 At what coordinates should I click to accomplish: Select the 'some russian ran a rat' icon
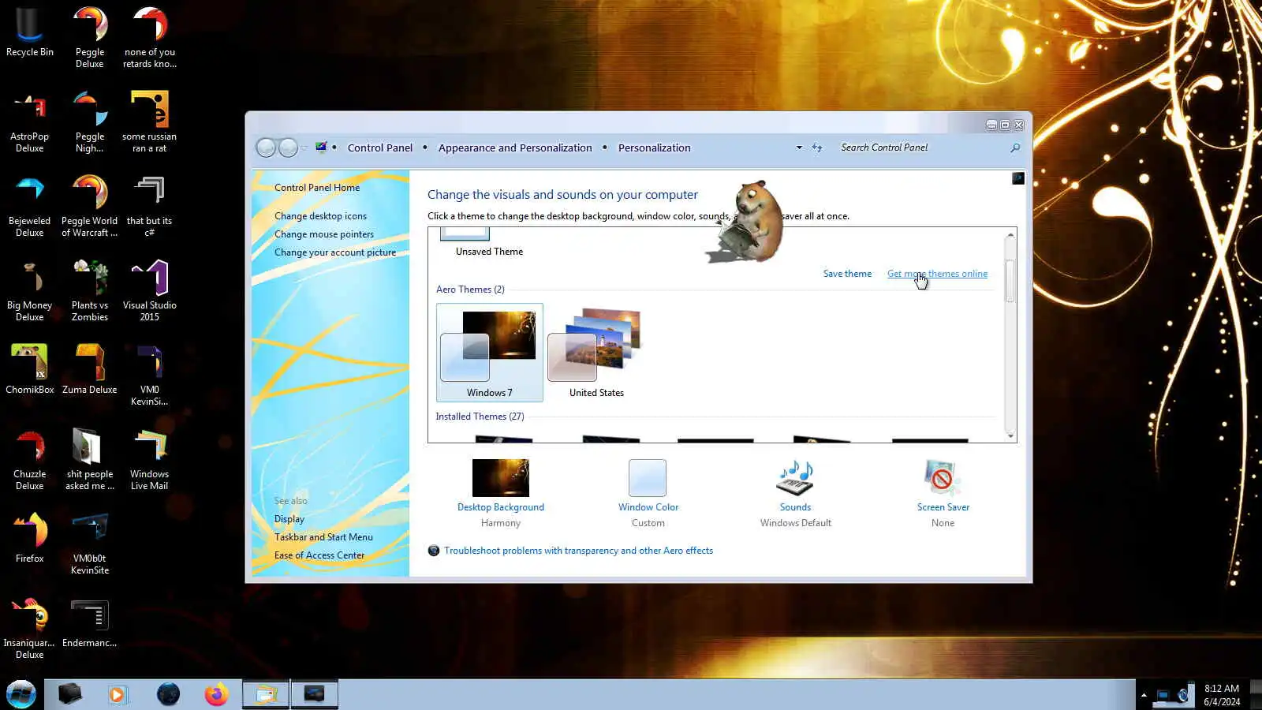pyautogui.click(x=150, y=122)
